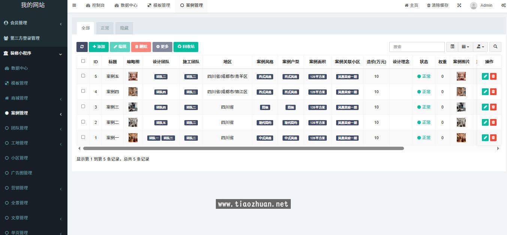Click the 搜索 search input field

coord(417,47)
